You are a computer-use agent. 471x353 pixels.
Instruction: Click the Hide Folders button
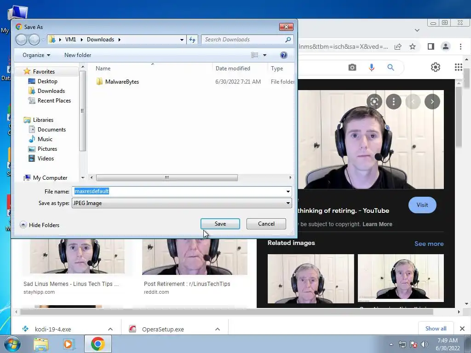point(40,225)
